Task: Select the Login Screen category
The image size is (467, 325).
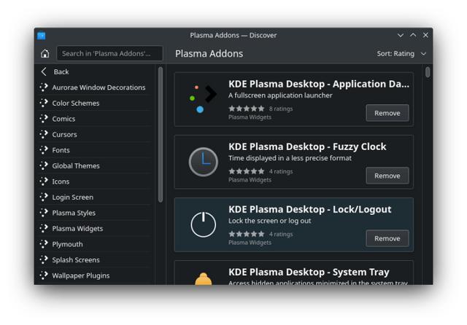Action: point(95,197)
